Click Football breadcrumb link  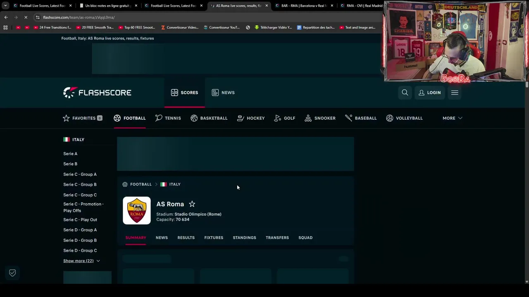tap(141, 184)
